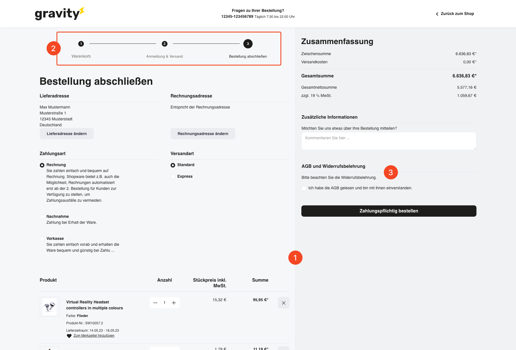Select Express shipping method
The image size is (516, 350).
(173, 177)
